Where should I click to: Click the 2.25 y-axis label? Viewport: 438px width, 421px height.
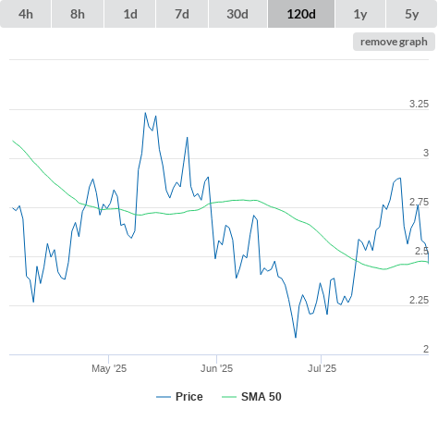419,300
